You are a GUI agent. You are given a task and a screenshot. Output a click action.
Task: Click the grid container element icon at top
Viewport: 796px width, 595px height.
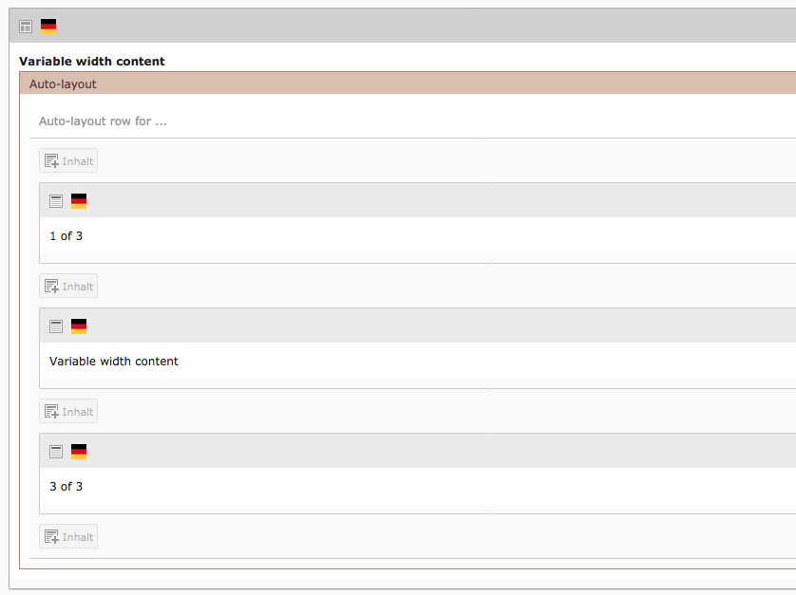coord(26,27)
